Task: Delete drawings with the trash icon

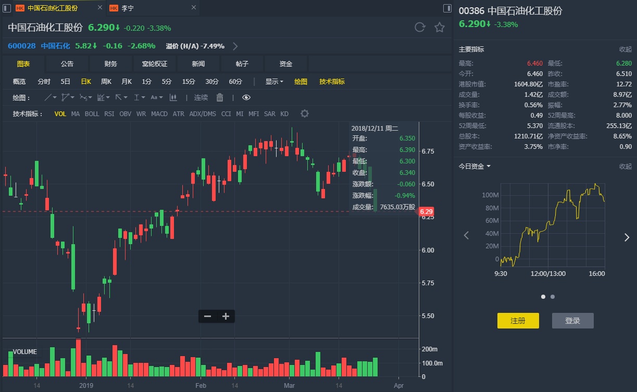Action: tap(220, 97)
